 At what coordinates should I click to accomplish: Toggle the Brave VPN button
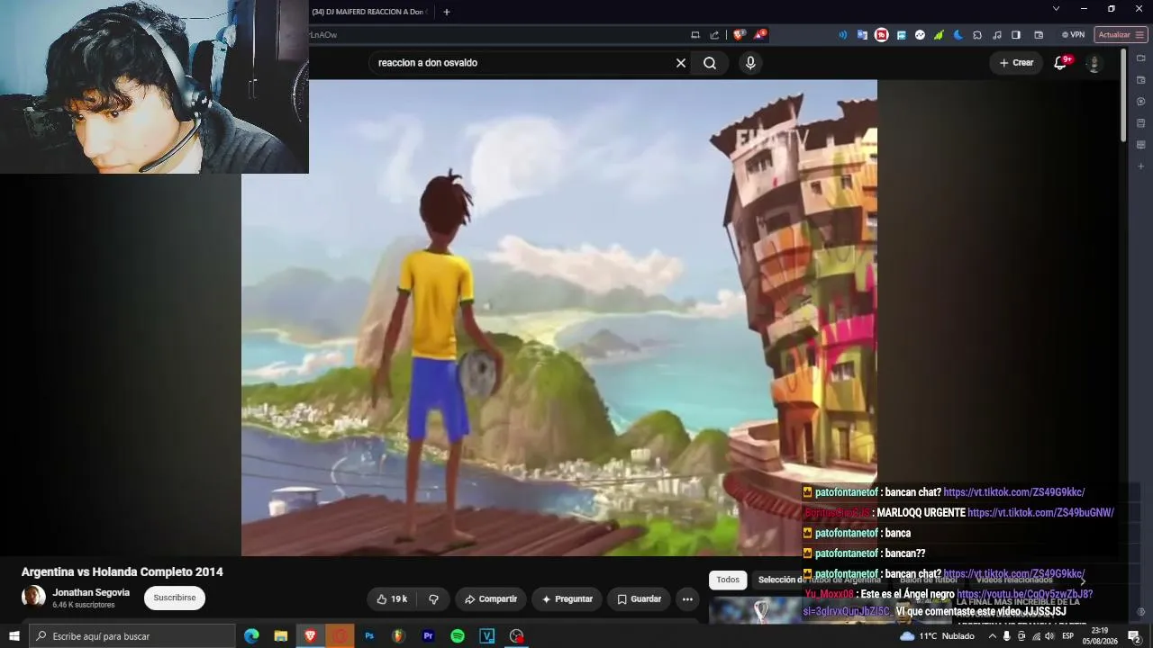pyautogui.click(x=1073, y=35)
